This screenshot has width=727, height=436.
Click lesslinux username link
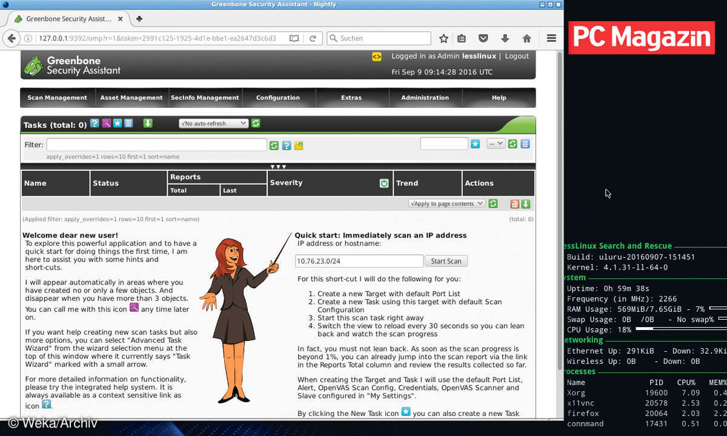(x=479, y=56)
